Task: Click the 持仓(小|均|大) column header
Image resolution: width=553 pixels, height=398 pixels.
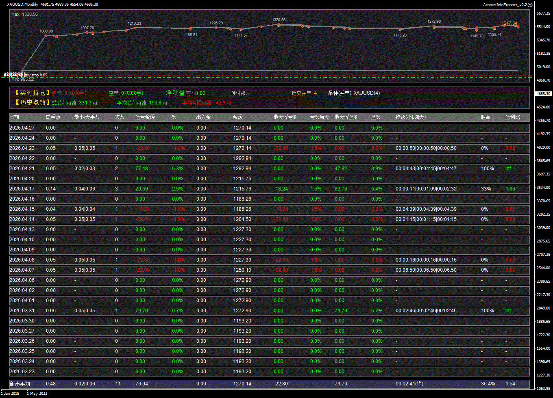Action: (x=411, y=117)
